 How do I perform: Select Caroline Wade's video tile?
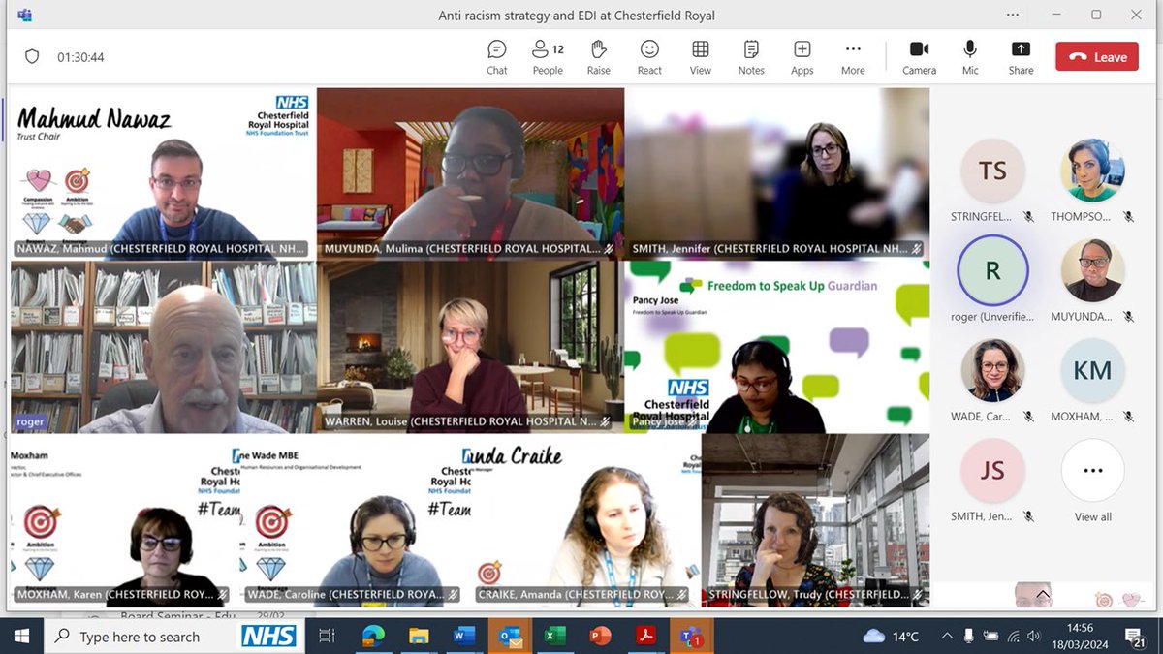click(x=355, y=520)
